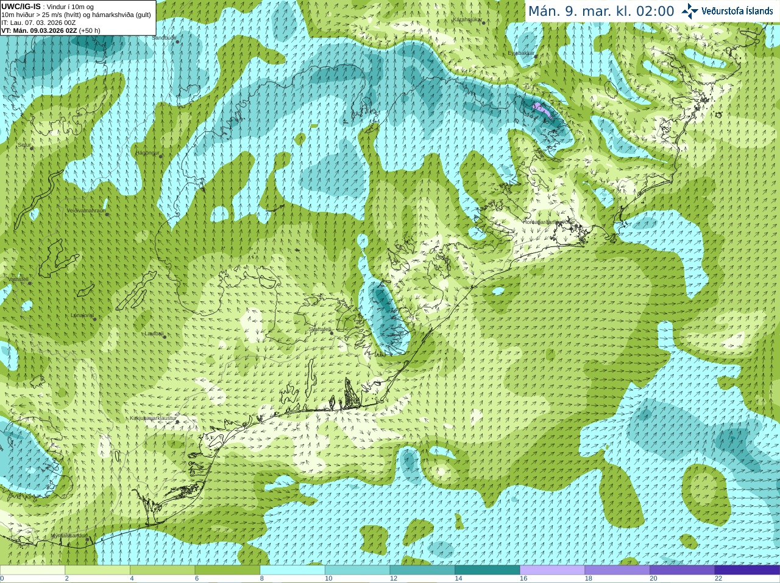The height and width of the screenshot is (583, 780).
Task: Click the Laufbali station label
Action: 154,333
